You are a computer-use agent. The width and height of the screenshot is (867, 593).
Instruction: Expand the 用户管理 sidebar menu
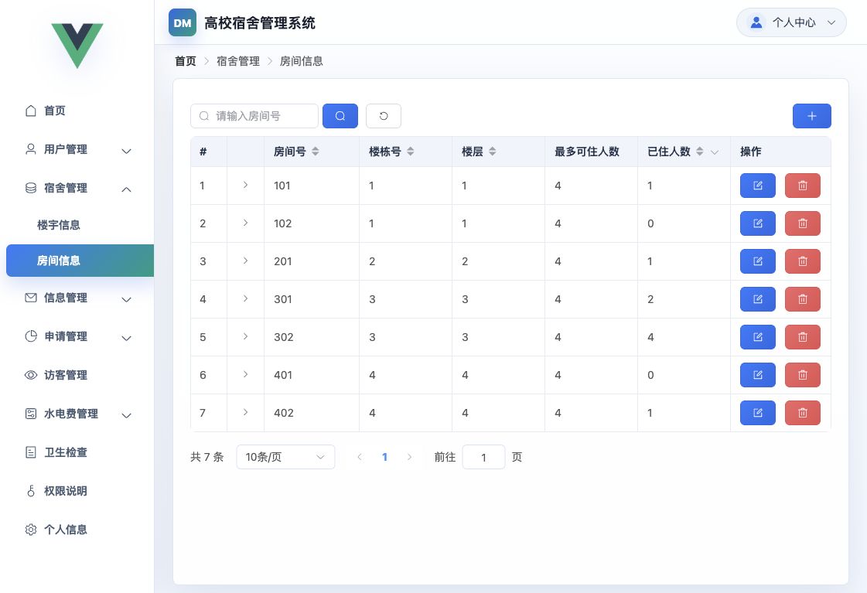click(x=77, y=150)
